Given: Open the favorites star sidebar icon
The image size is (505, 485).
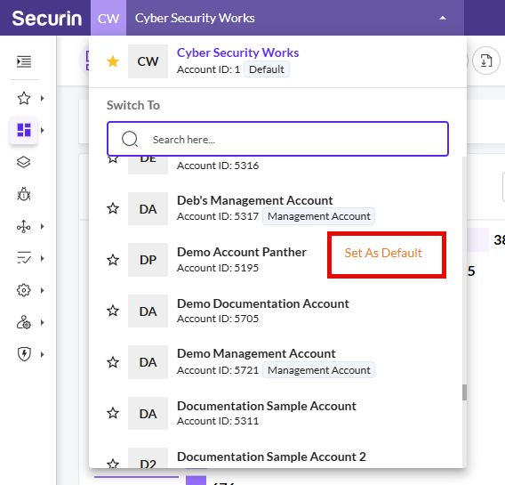Looking at the screenshot, I should pyautogui.click(x=24, y=98).
